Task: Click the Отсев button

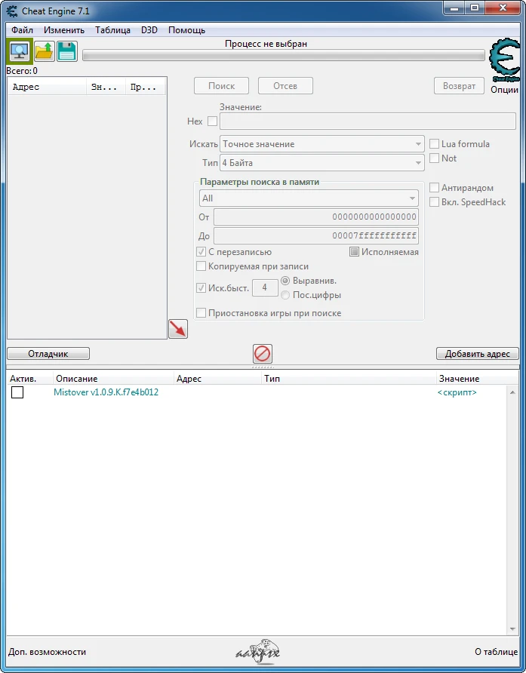Action: pos(285,86)
